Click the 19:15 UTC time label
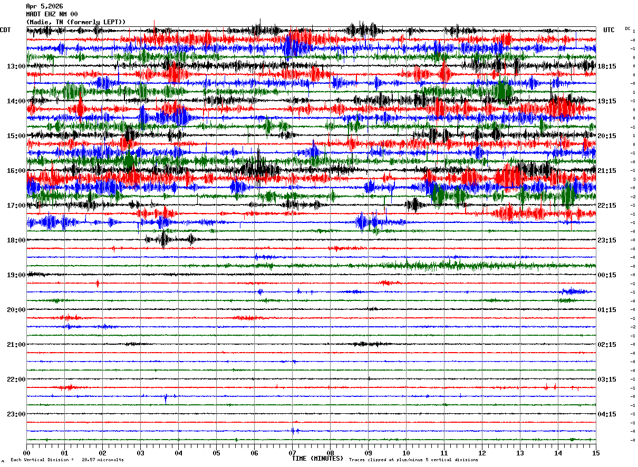This screenshot has height=467, width=638. pos(607,101)
